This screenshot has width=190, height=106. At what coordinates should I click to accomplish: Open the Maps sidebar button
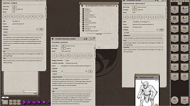[x=175, y=19]
